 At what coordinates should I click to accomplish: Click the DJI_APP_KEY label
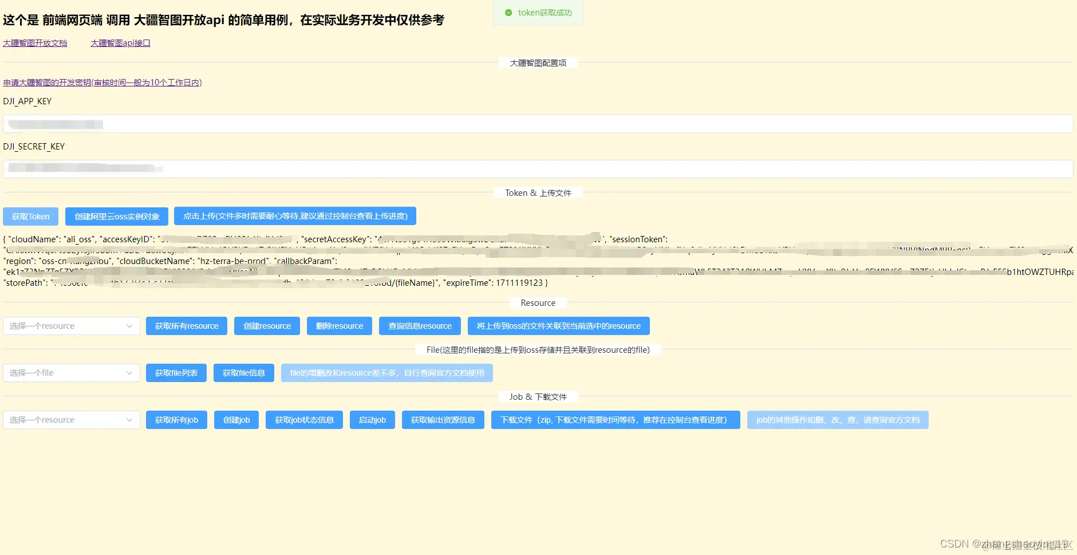pos(27,101)
